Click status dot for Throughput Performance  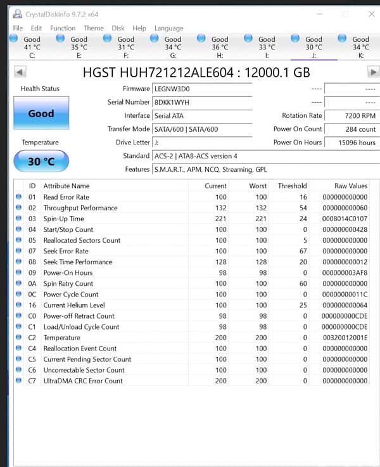click(x=18, y=207)
